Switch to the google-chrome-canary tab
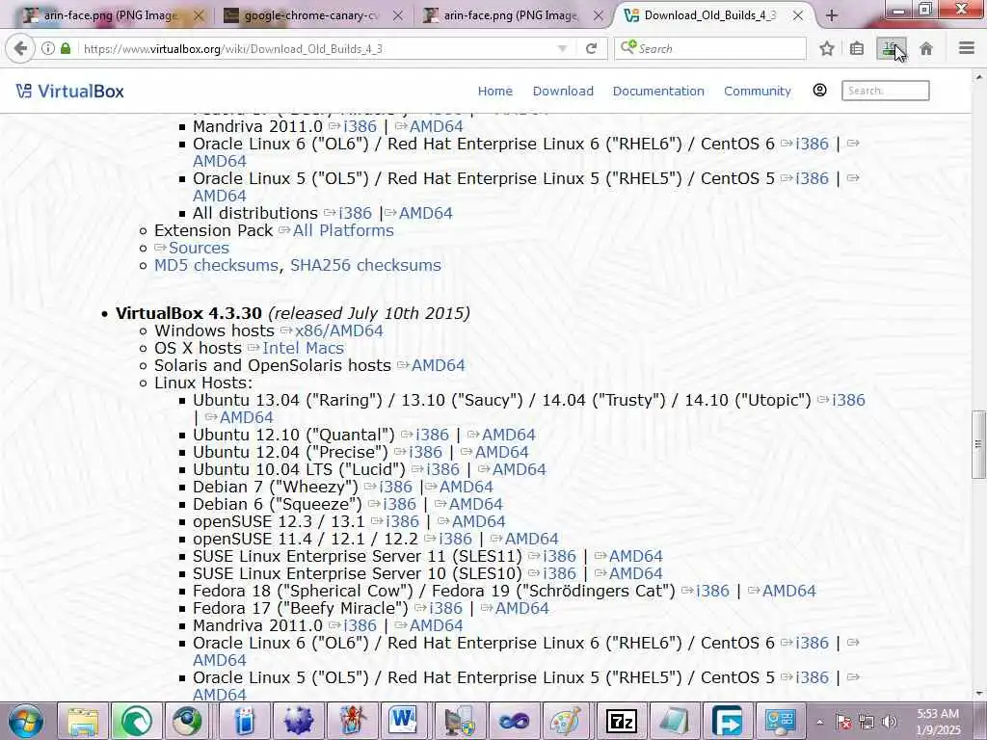Image resolution: width=987 pixels, height=740 pixels. coord(311,15)
